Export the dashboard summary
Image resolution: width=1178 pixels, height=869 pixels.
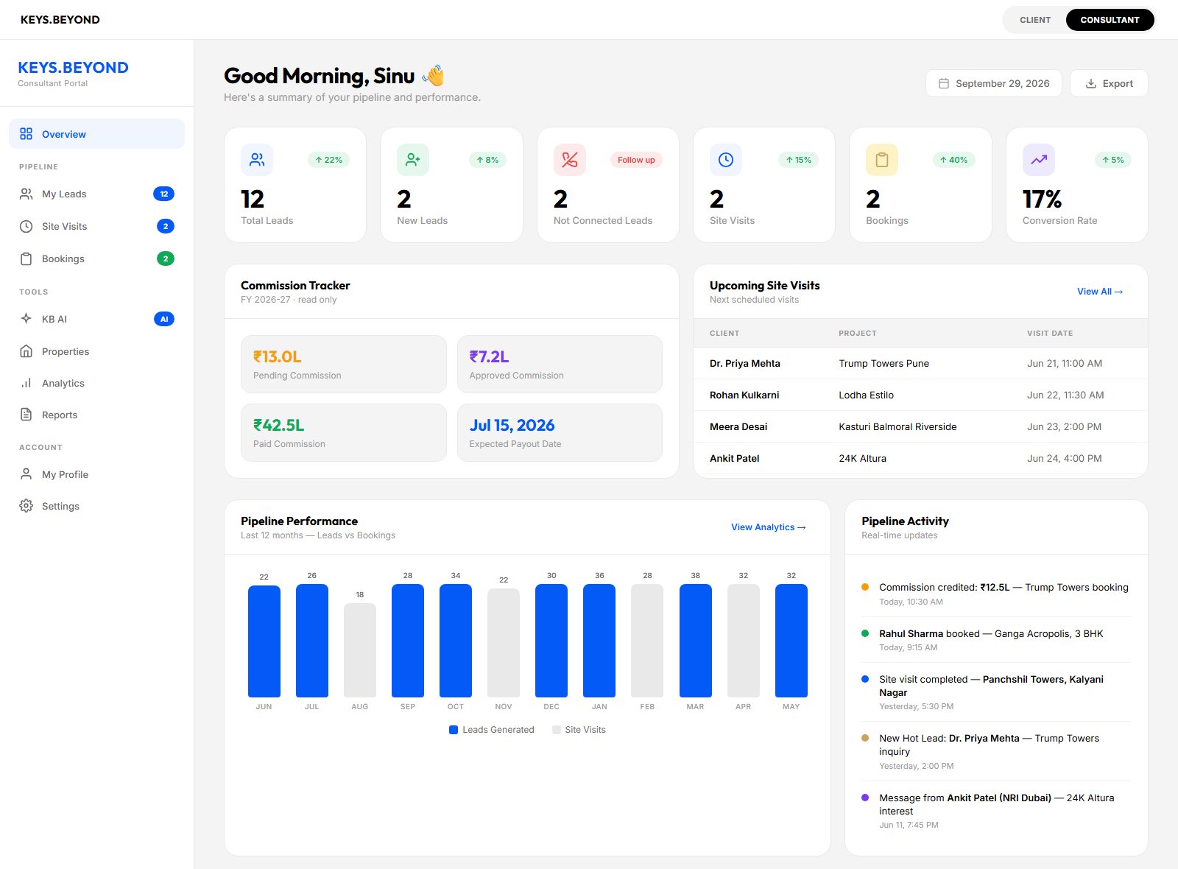click(x=1109, y=83)
